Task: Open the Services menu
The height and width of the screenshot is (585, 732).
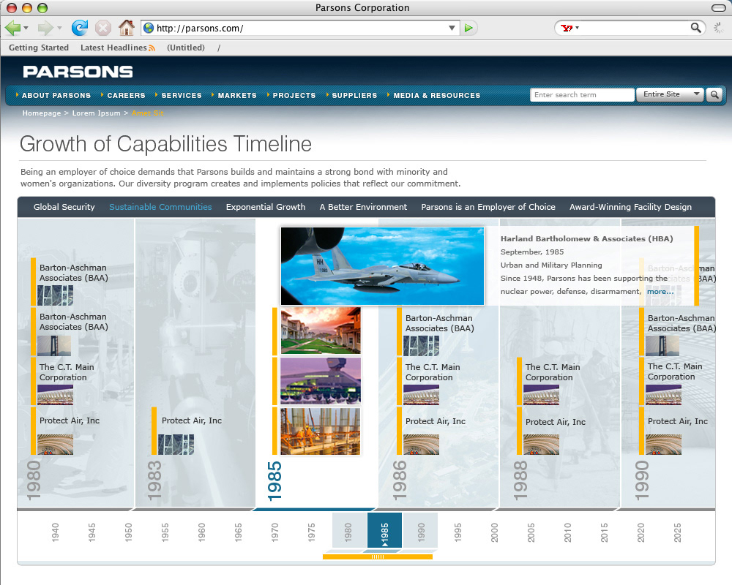Action: pos(181,95)
